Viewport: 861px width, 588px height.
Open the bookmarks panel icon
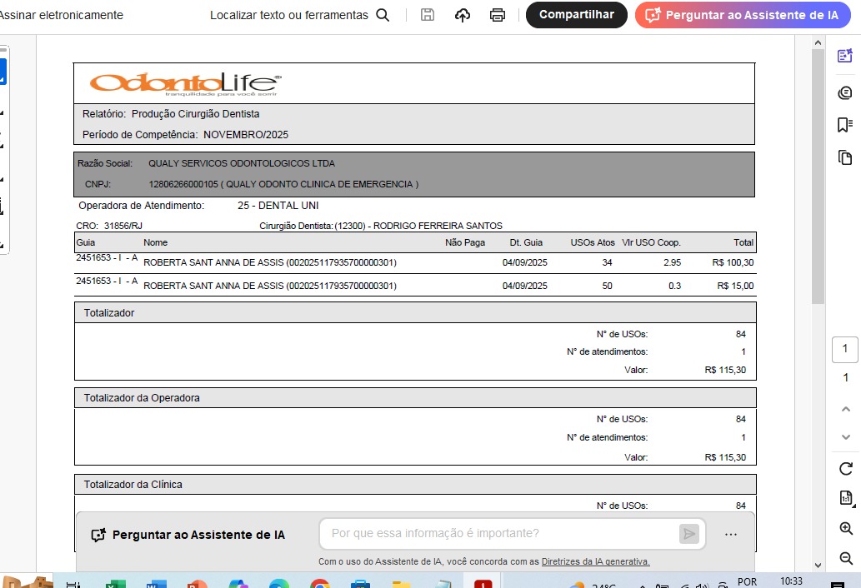pos(845,125)
